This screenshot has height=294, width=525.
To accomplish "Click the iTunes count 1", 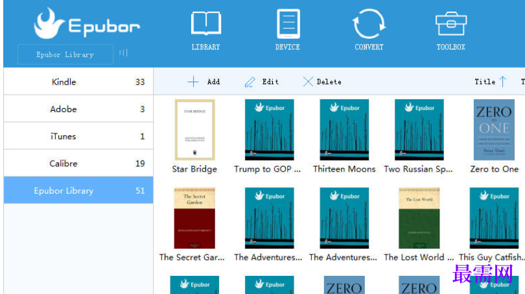I will tap(143, 136).
